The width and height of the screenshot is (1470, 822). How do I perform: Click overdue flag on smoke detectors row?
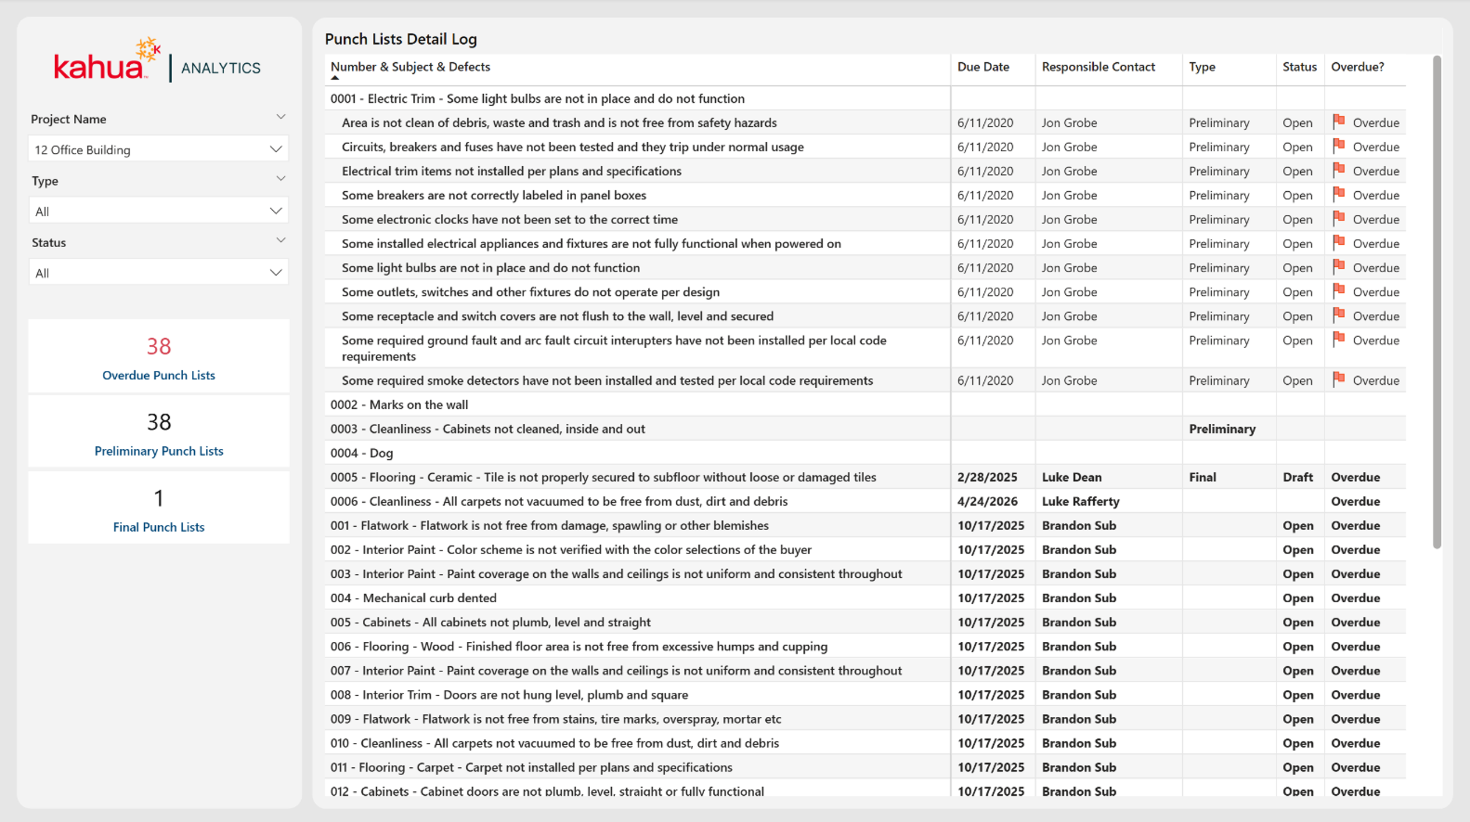pyautogui.click(x=1339, y=380)
